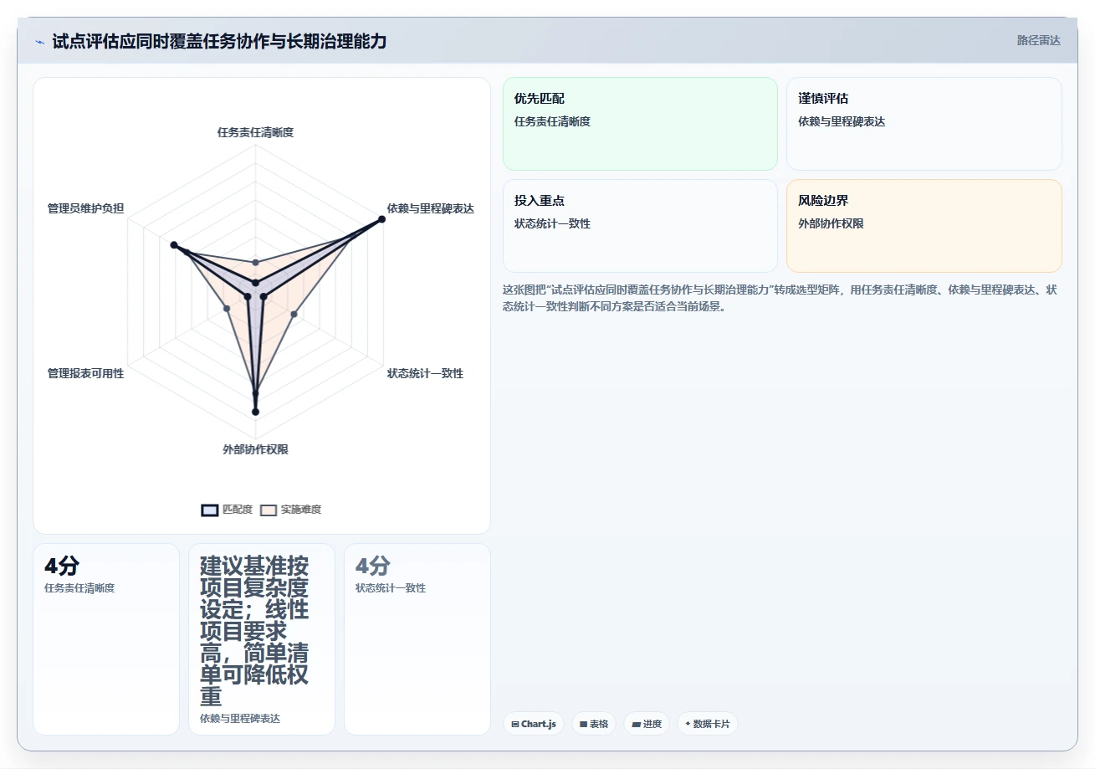
Task: Click the 实施难度 legend label
Action: coord(301,510)
